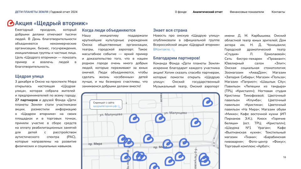Select the heart marker in the map's upper right corner
Image resolution: width=301 pixels, height=169 pixels.
click(208, 102)
